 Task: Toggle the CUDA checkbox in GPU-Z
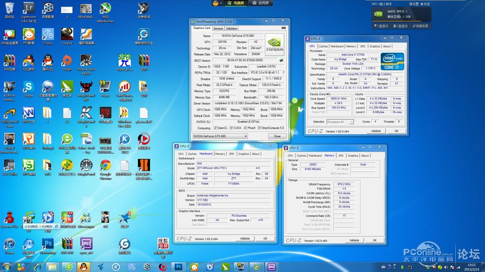click(x=231, y=128)
